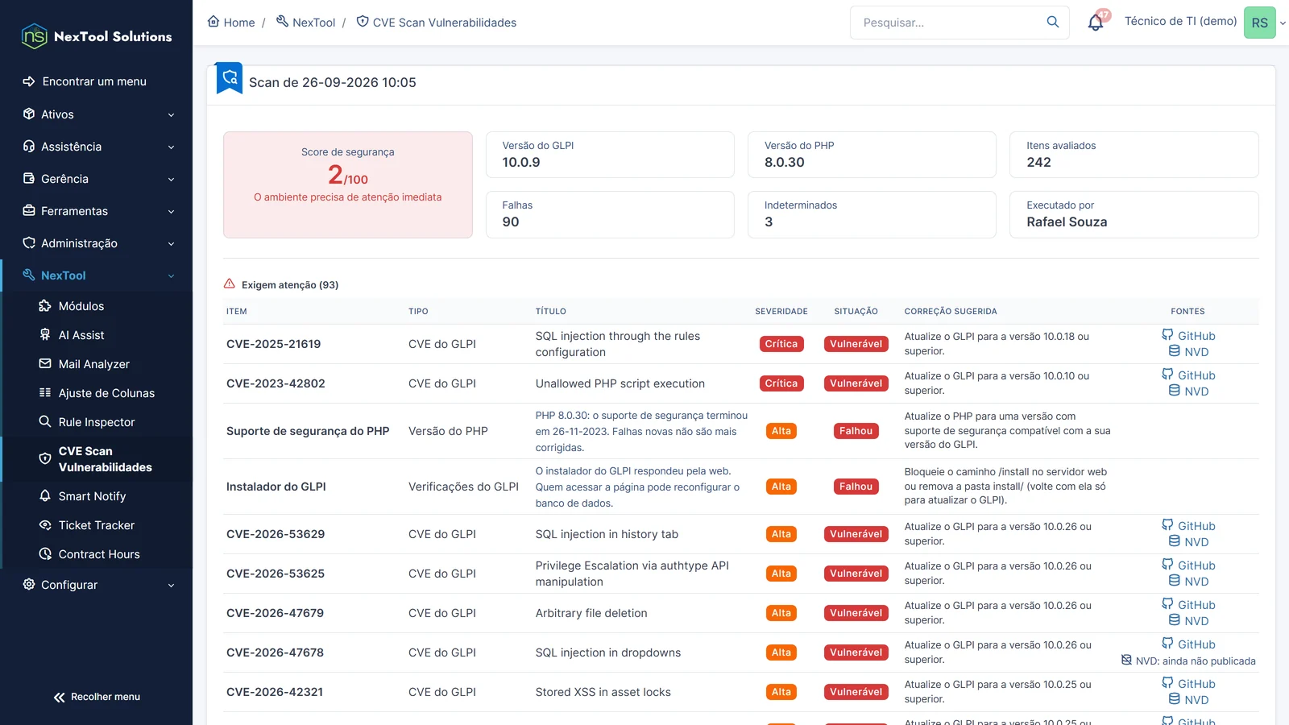Click the Falhou badge for Instalador do GLPI

[x=856, y=487]
